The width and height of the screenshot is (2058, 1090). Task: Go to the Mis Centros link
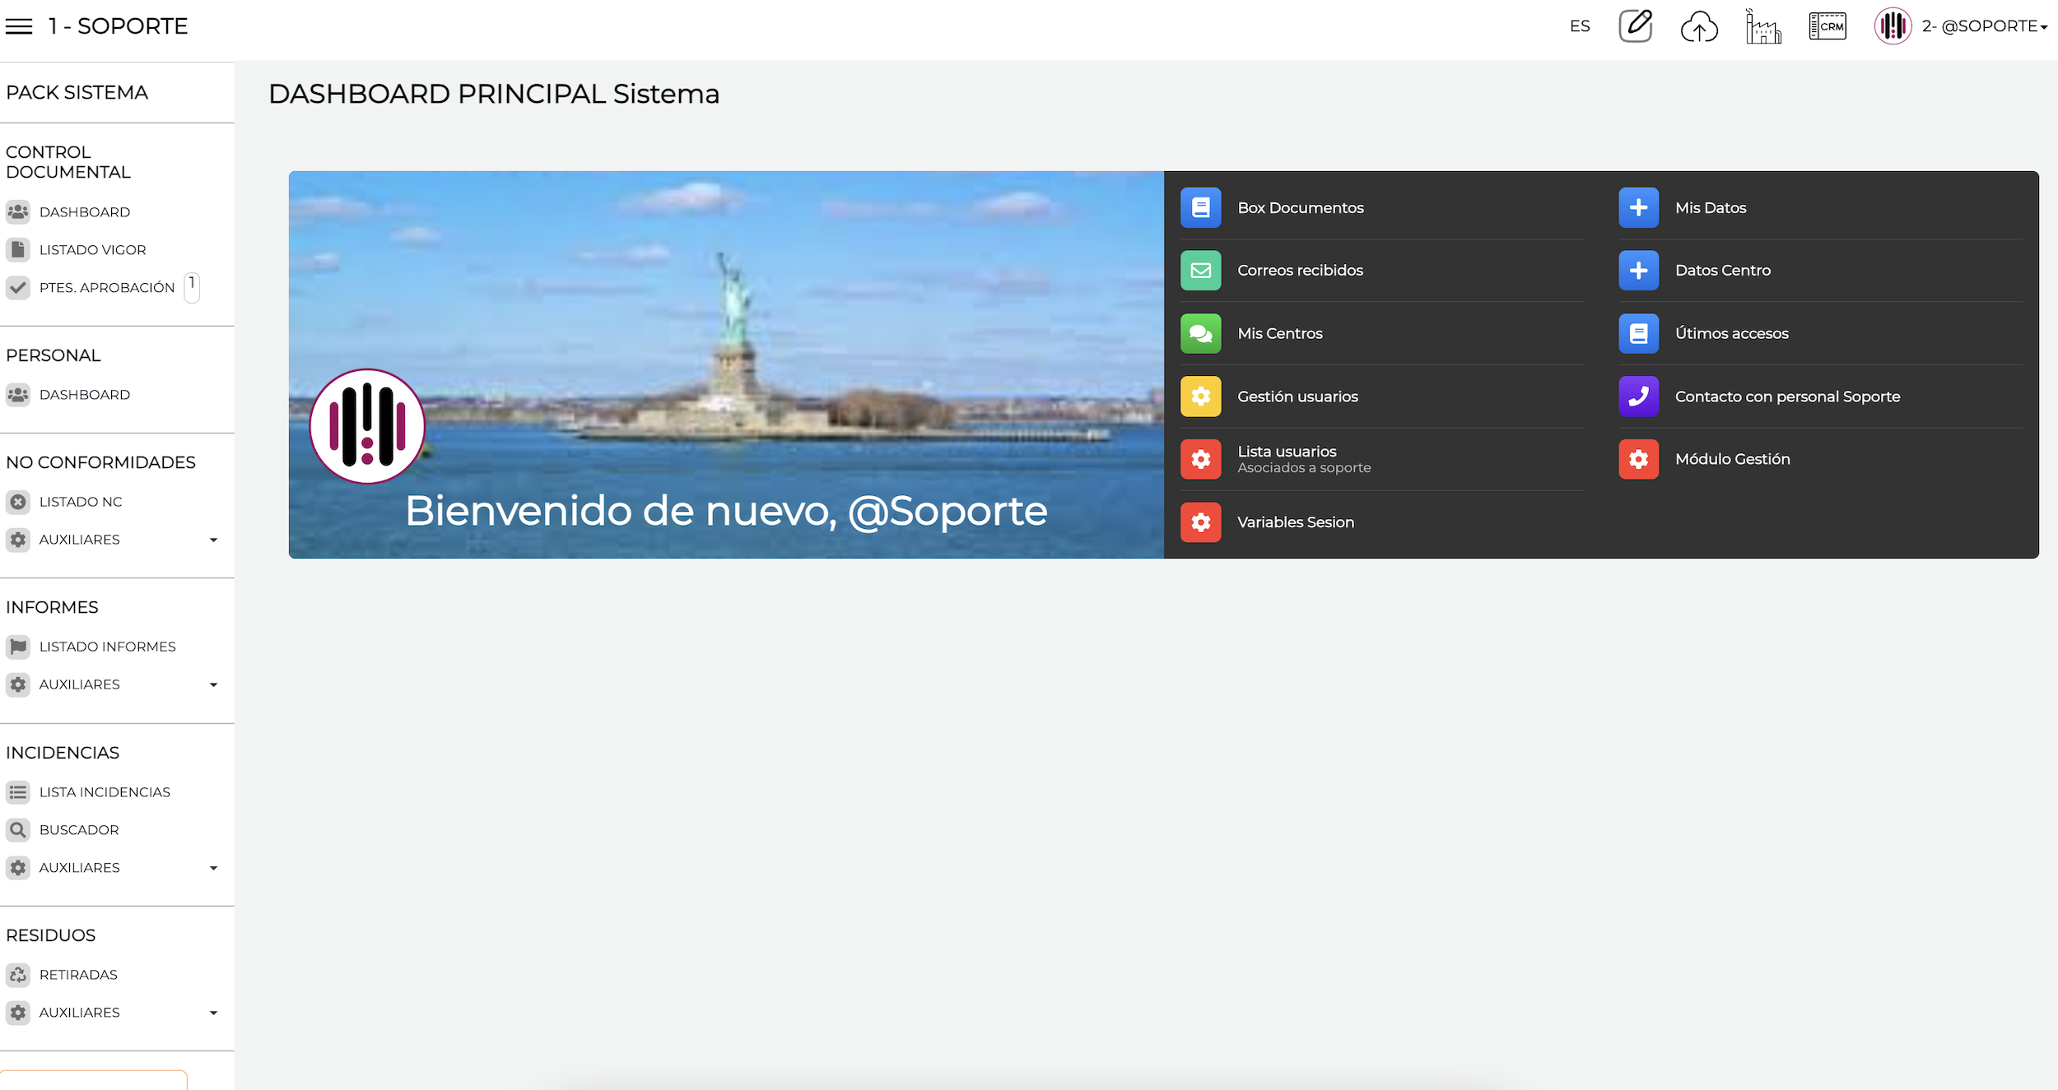(1280, 334)
